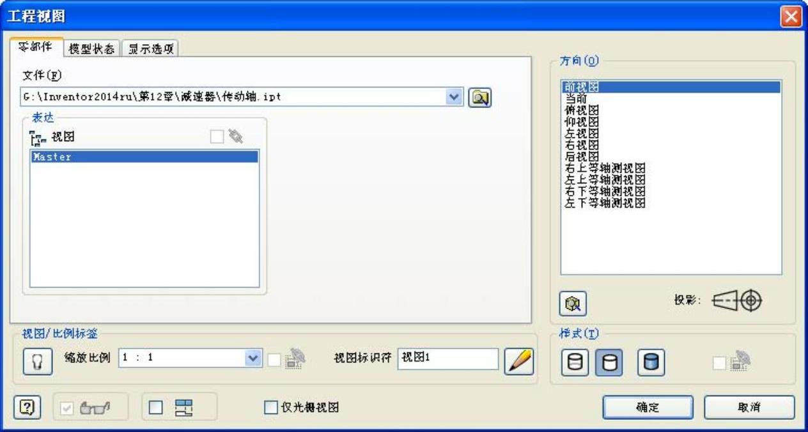Select 当前 in the orientation list
The width and height of the screenshot is (808, 432).
pos(577,98)
